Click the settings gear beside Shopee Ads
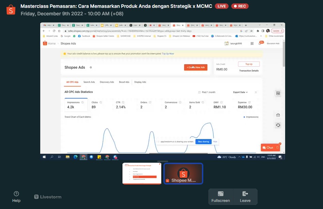Screen dimensions: 323x209 tap(91, 67)
